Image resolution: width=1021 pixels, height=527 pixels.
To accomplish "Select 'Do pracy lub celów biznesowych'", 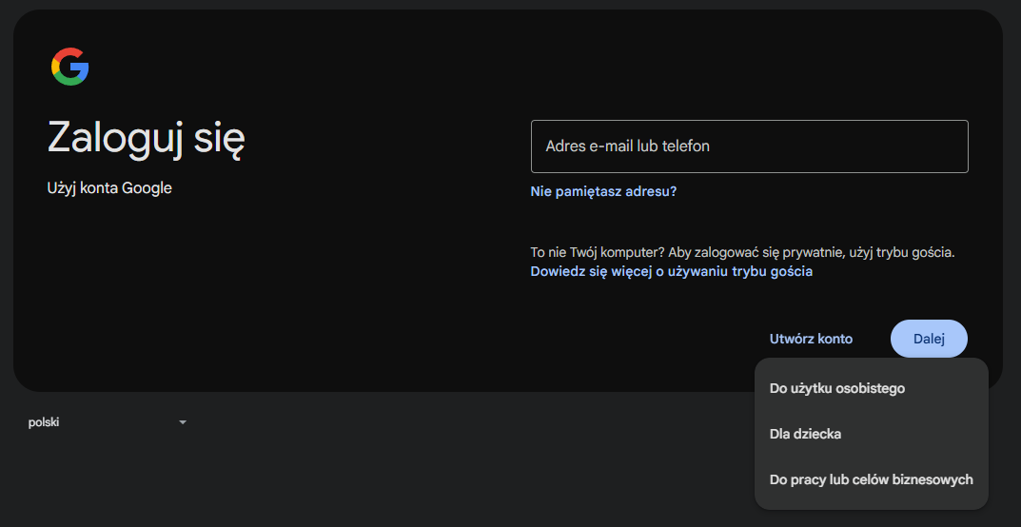I will [871, 479].
